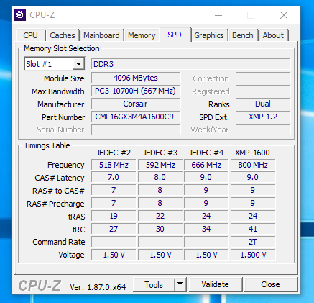Click the part number CML16GX3M4A1600C9
This screenshot has width=314, height=303.
coord(136,117)
